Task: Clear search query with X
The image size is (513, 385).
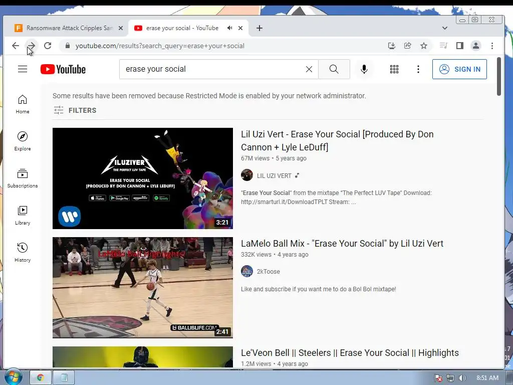Action: point(309,69)
